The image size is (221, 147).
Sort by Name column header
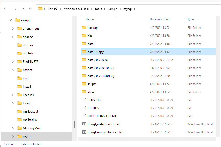click(90, 19)
